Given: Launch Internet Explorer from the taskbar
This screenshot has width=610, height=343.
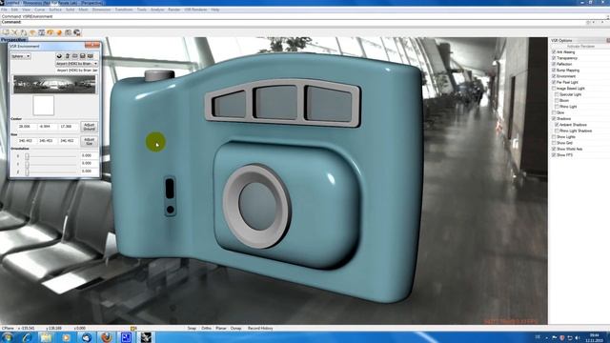Looking at the screenshot, I should [27, 337].
